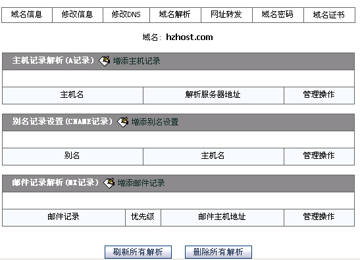Go to the 域名解析 tab

pyautogui.click(x=175, y=15)
